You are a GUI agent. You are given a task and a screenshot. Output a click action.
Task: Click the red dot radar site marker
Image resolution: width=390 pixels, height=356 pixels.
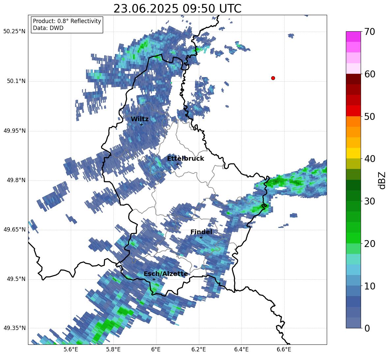coord(273,78)
